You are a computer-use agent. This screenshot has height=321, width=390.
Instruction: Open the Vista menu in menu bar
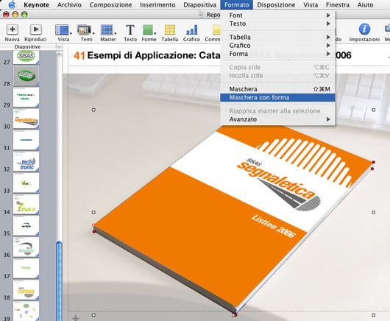point(311,4)
